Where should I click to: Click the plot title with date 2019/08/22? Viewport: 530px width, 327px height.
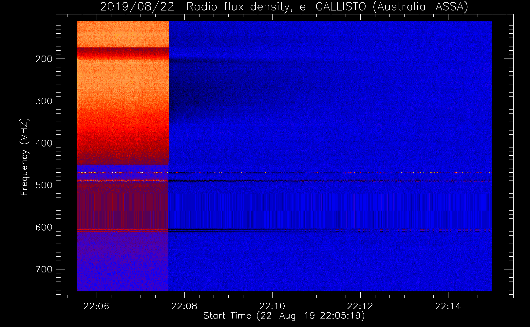[x=284, y=7]
